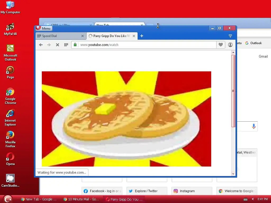Open Welcome to Google Chrome tile

237,191
